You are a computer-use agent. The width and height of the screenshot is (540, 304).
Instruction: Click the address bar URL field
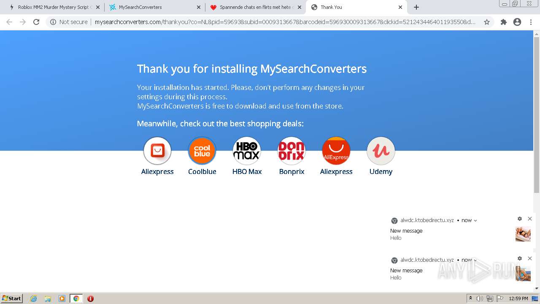(285, 22)
